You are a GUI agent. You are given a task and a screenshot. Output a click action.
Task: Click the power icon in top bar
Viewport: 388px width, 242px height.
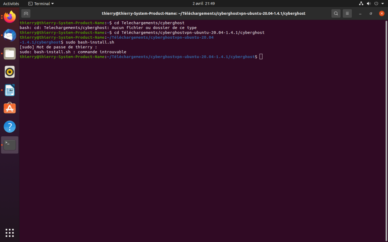coord(376,4)
